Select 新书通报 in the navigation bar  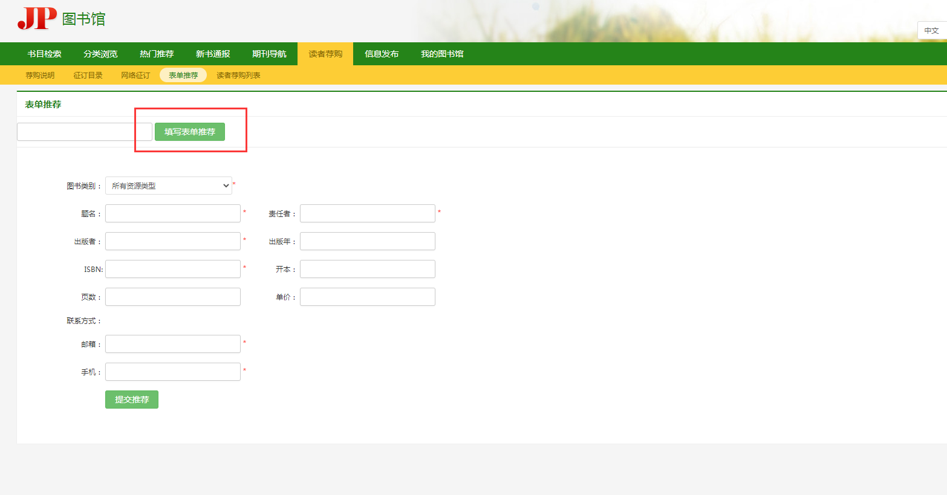coord(213,54)
